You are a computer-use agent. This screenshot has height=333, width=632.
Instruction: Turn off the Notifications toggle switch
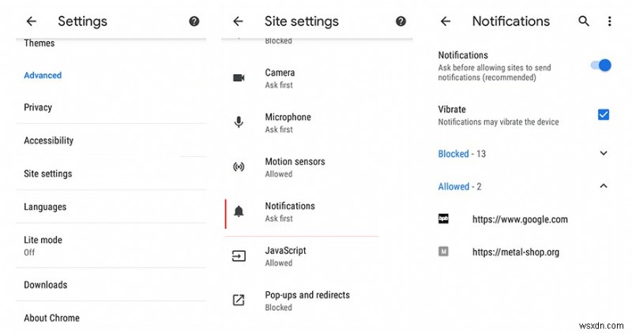click(x=602, y=65)
